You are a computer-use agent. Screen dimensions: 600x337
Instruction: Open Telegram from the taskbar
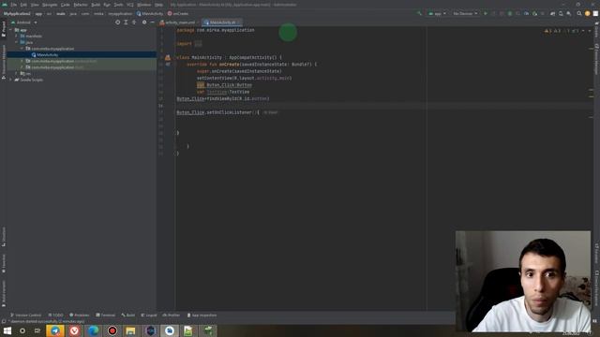coord(55,330)
